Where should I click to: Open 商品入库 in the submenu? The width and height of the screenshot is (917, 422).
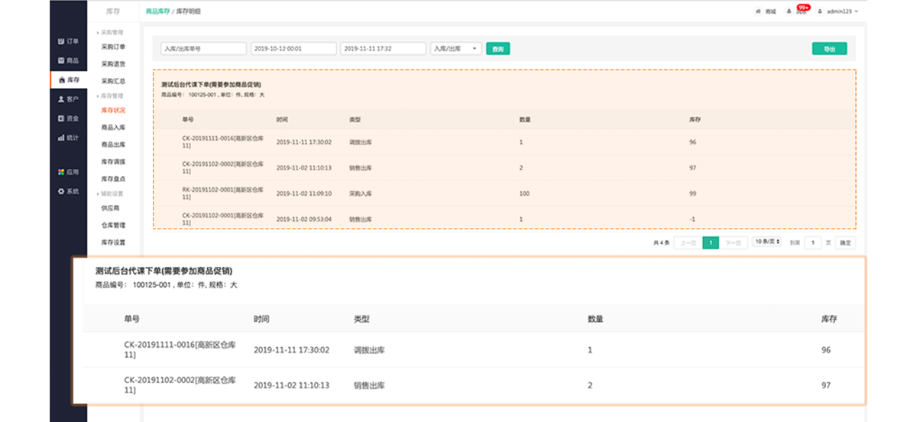coord(113,128)
